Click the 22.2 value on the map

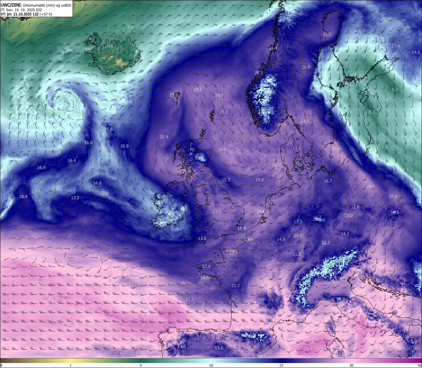326,243
